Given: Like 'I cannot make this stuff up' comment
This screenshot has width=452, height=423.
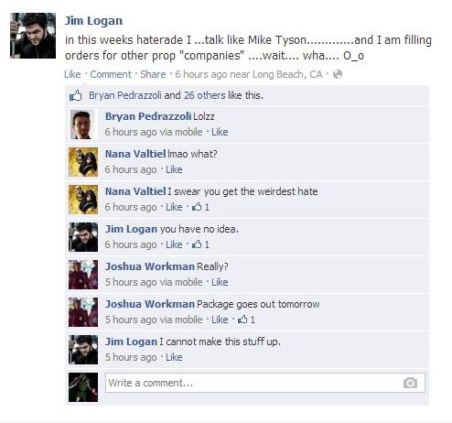Looking at the screenshot, I should pyautogui.click(x=174, y=357).
